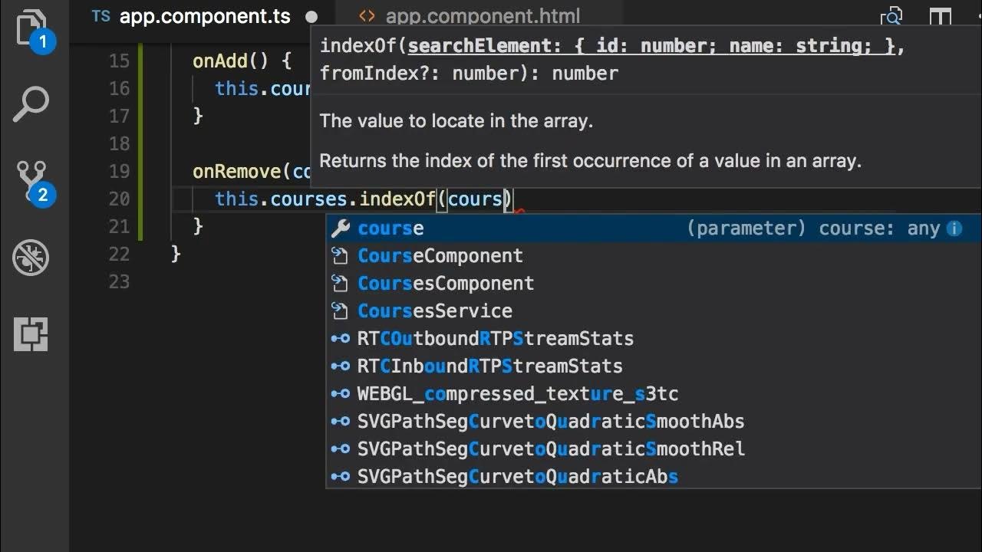The width and height of the screenshot is (982, 552).
Task: Open the Debug view in activity bar
Action: tap(31, 258)
